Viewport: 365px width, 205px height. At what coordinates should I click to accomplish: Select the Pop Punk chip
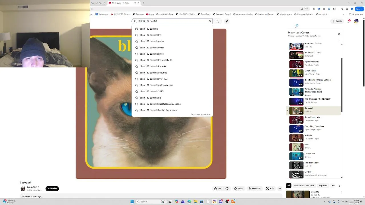pos(323,186)
